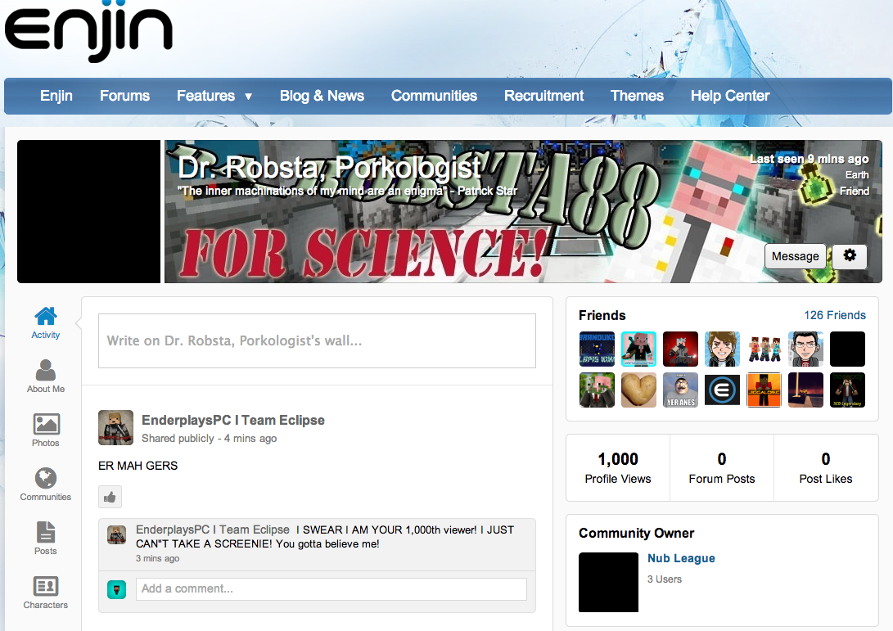Click the 0 Post Likes stat
This screenshot has width=893, height=631.
(826, 468)
